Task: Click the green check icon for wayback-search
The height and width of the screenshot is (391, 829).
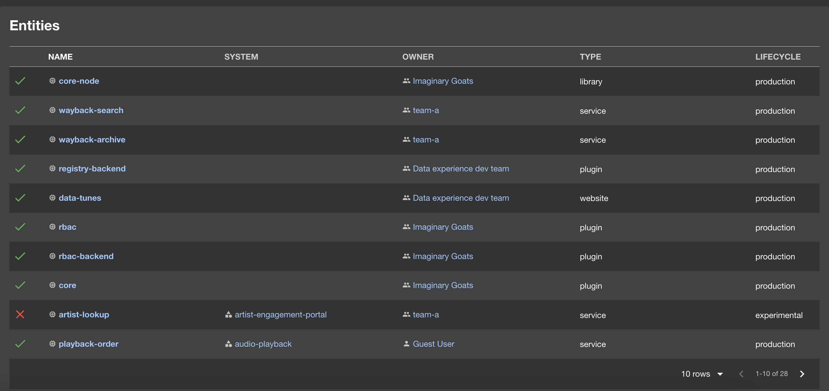Action: click(20, 110)
